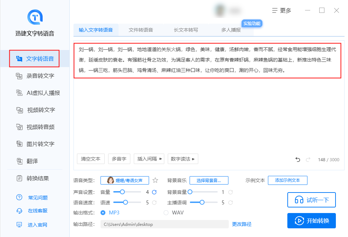Click 更改路径 to change output path

coord(242,224)
